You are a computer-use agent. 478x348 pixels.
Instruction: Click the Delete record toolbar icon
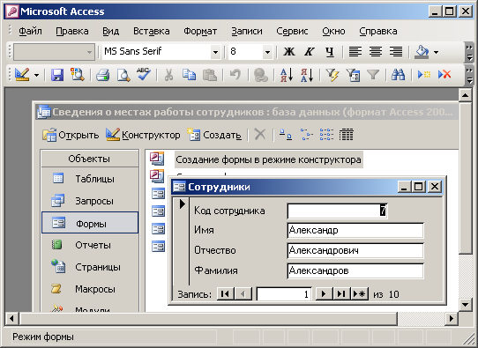pos(444,75)
